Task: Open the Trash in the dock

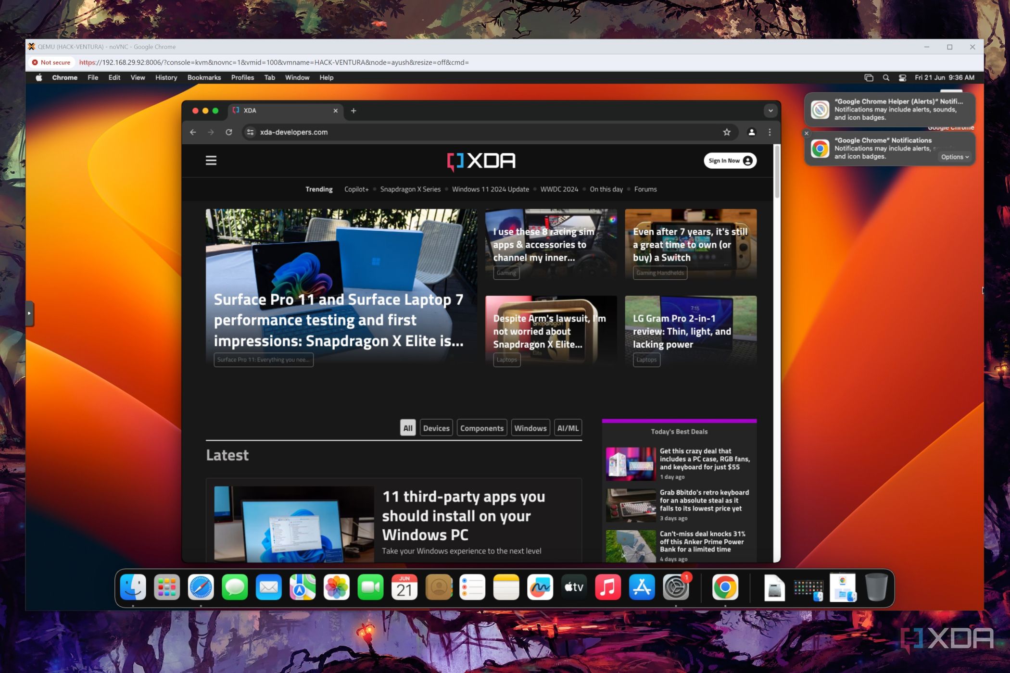Action: tap(876, 587)
